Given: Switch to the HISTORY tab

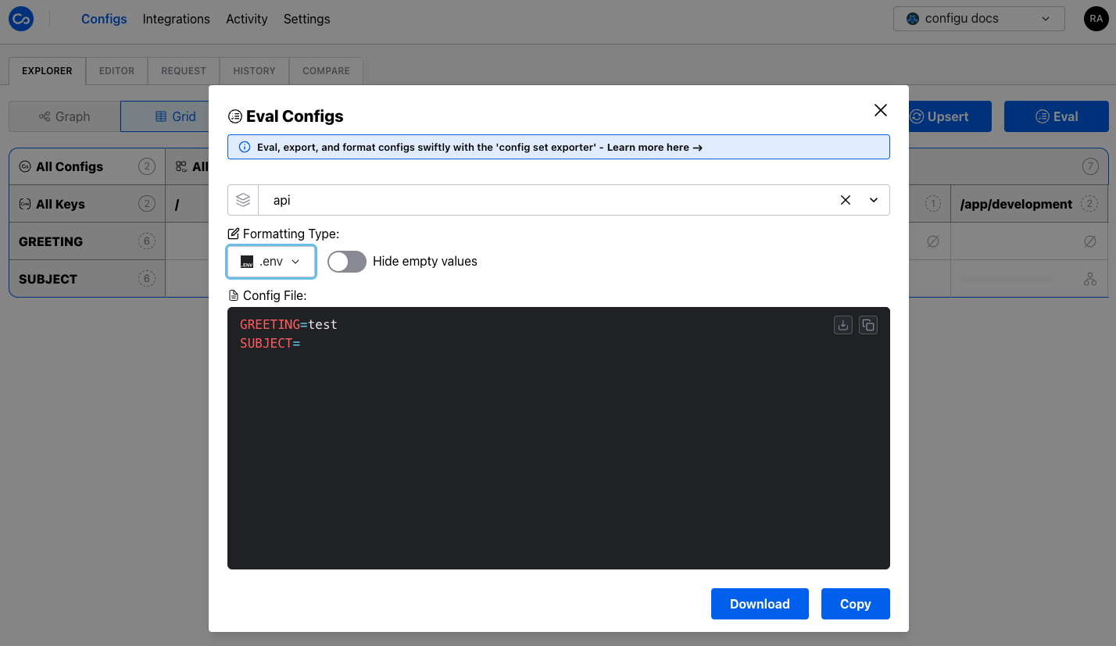Looking at the screenshot, I should coord(254,70).
